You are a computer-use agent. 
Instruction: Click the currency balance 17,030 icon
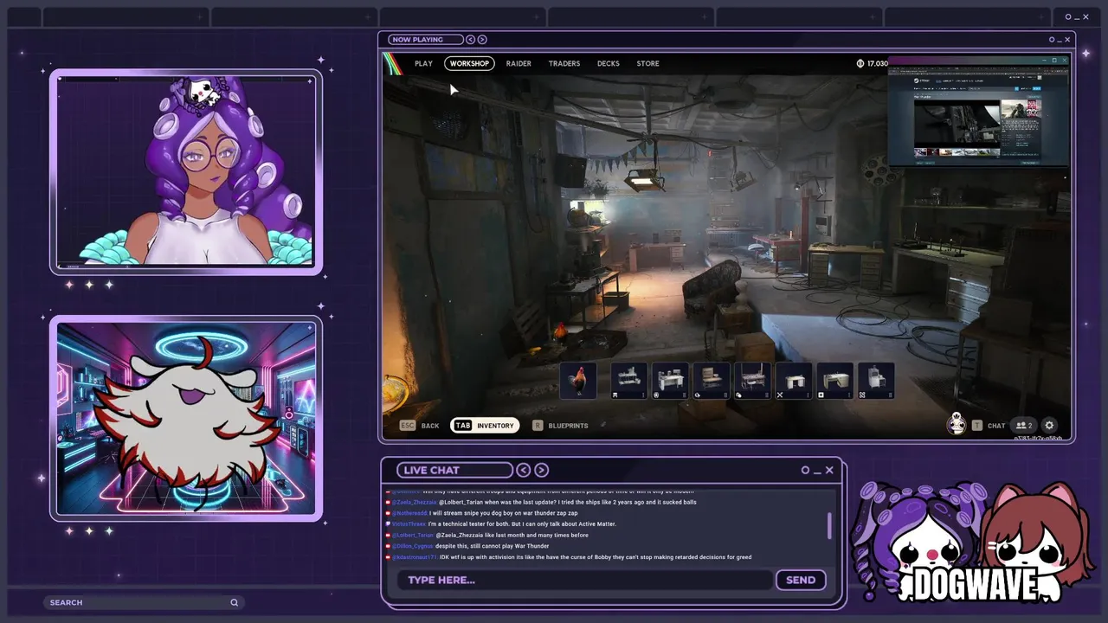click(x=860, y=63)
